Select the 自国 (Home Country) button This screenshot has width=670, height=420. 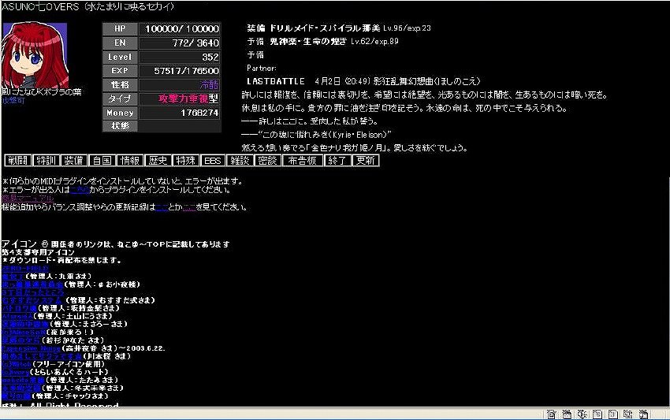pos(102,160)
